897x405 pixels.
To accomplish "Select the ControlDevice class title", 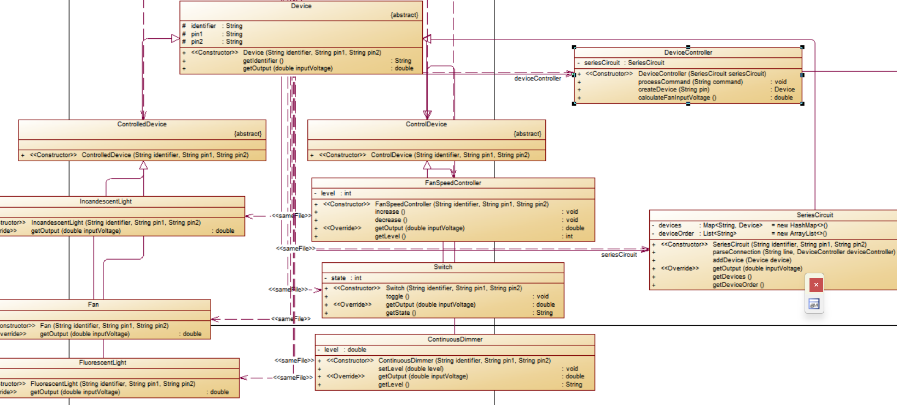I will 426,124.
